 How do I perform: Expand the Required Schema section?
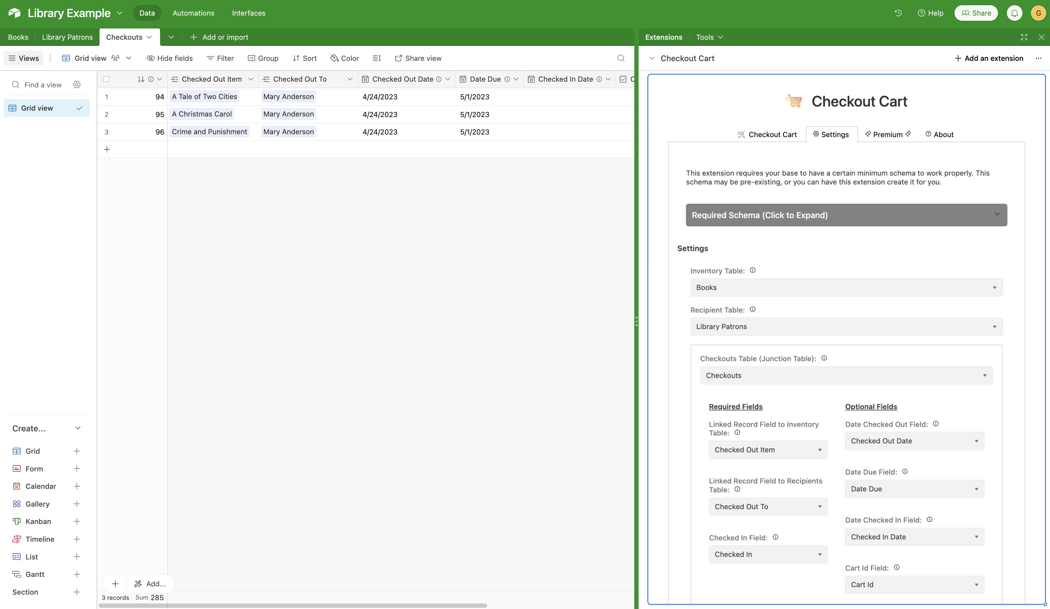pyautogui.click(x=846, y=215)
